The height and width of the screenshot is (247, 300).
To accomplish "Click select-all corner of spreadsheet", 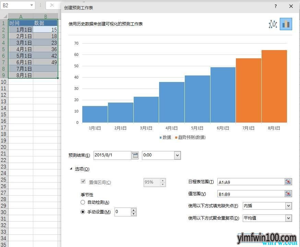I will [4, 16].
